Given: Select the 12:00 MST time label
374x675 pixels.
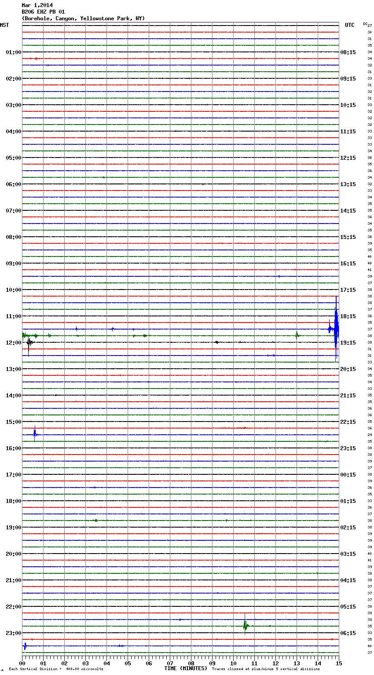Looking at the screenshot, I should [x=13, y=343].
